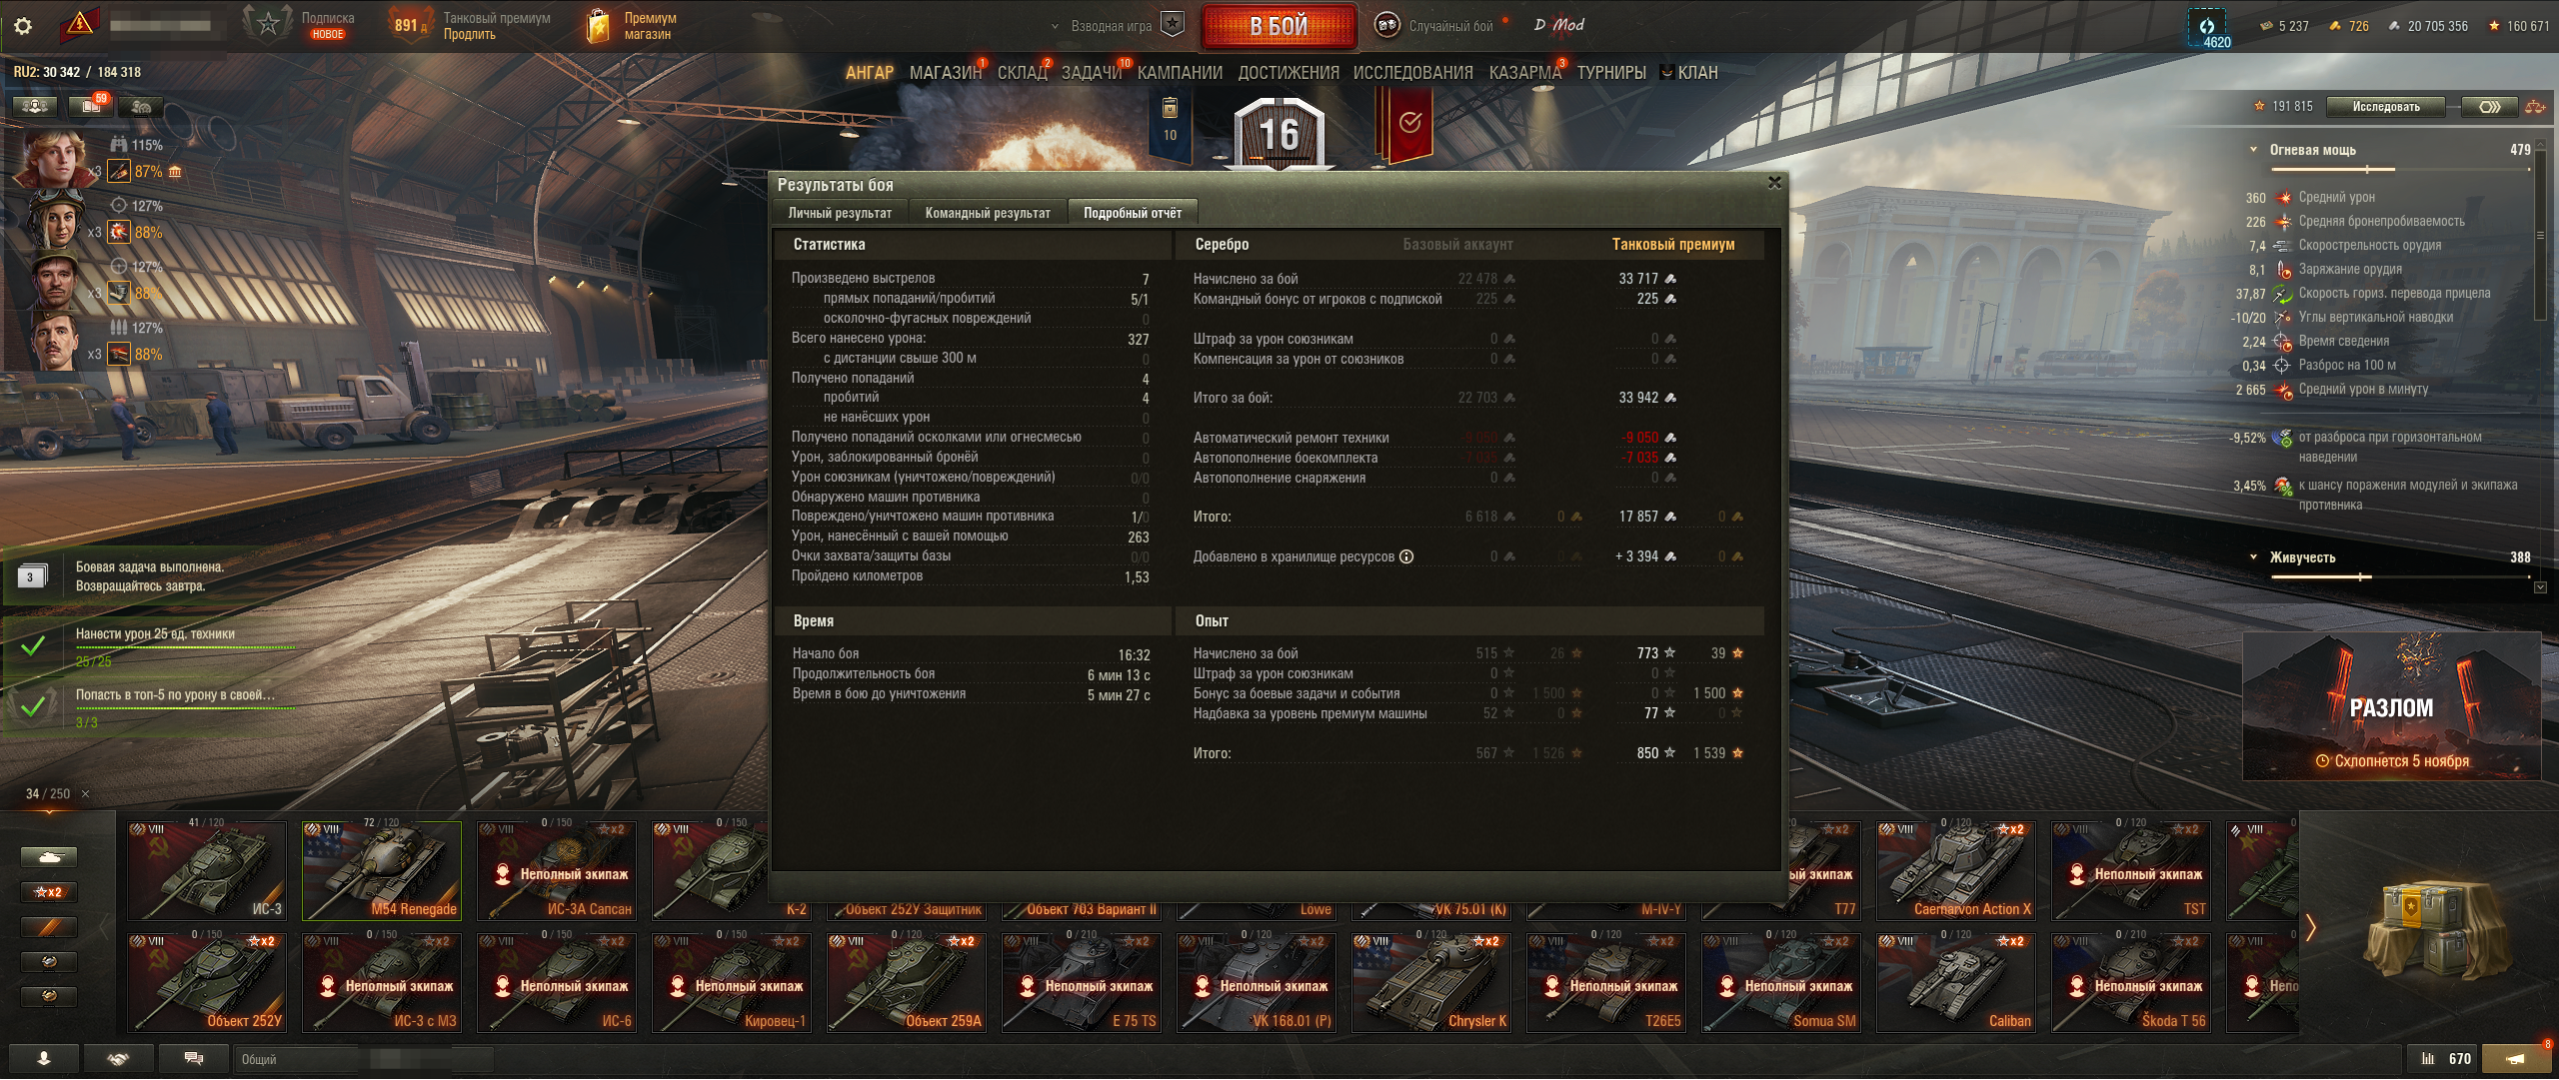This screenshot has height=1080, width=2559.
Task: Collapse the Огневая мощь stats section
Action: (x=2253, y=150)
